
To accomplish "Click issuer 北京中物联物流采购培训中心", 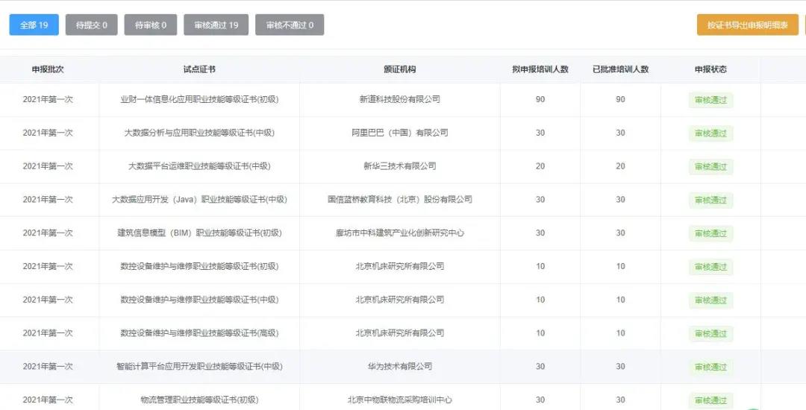I will click(x=400, y=400).
